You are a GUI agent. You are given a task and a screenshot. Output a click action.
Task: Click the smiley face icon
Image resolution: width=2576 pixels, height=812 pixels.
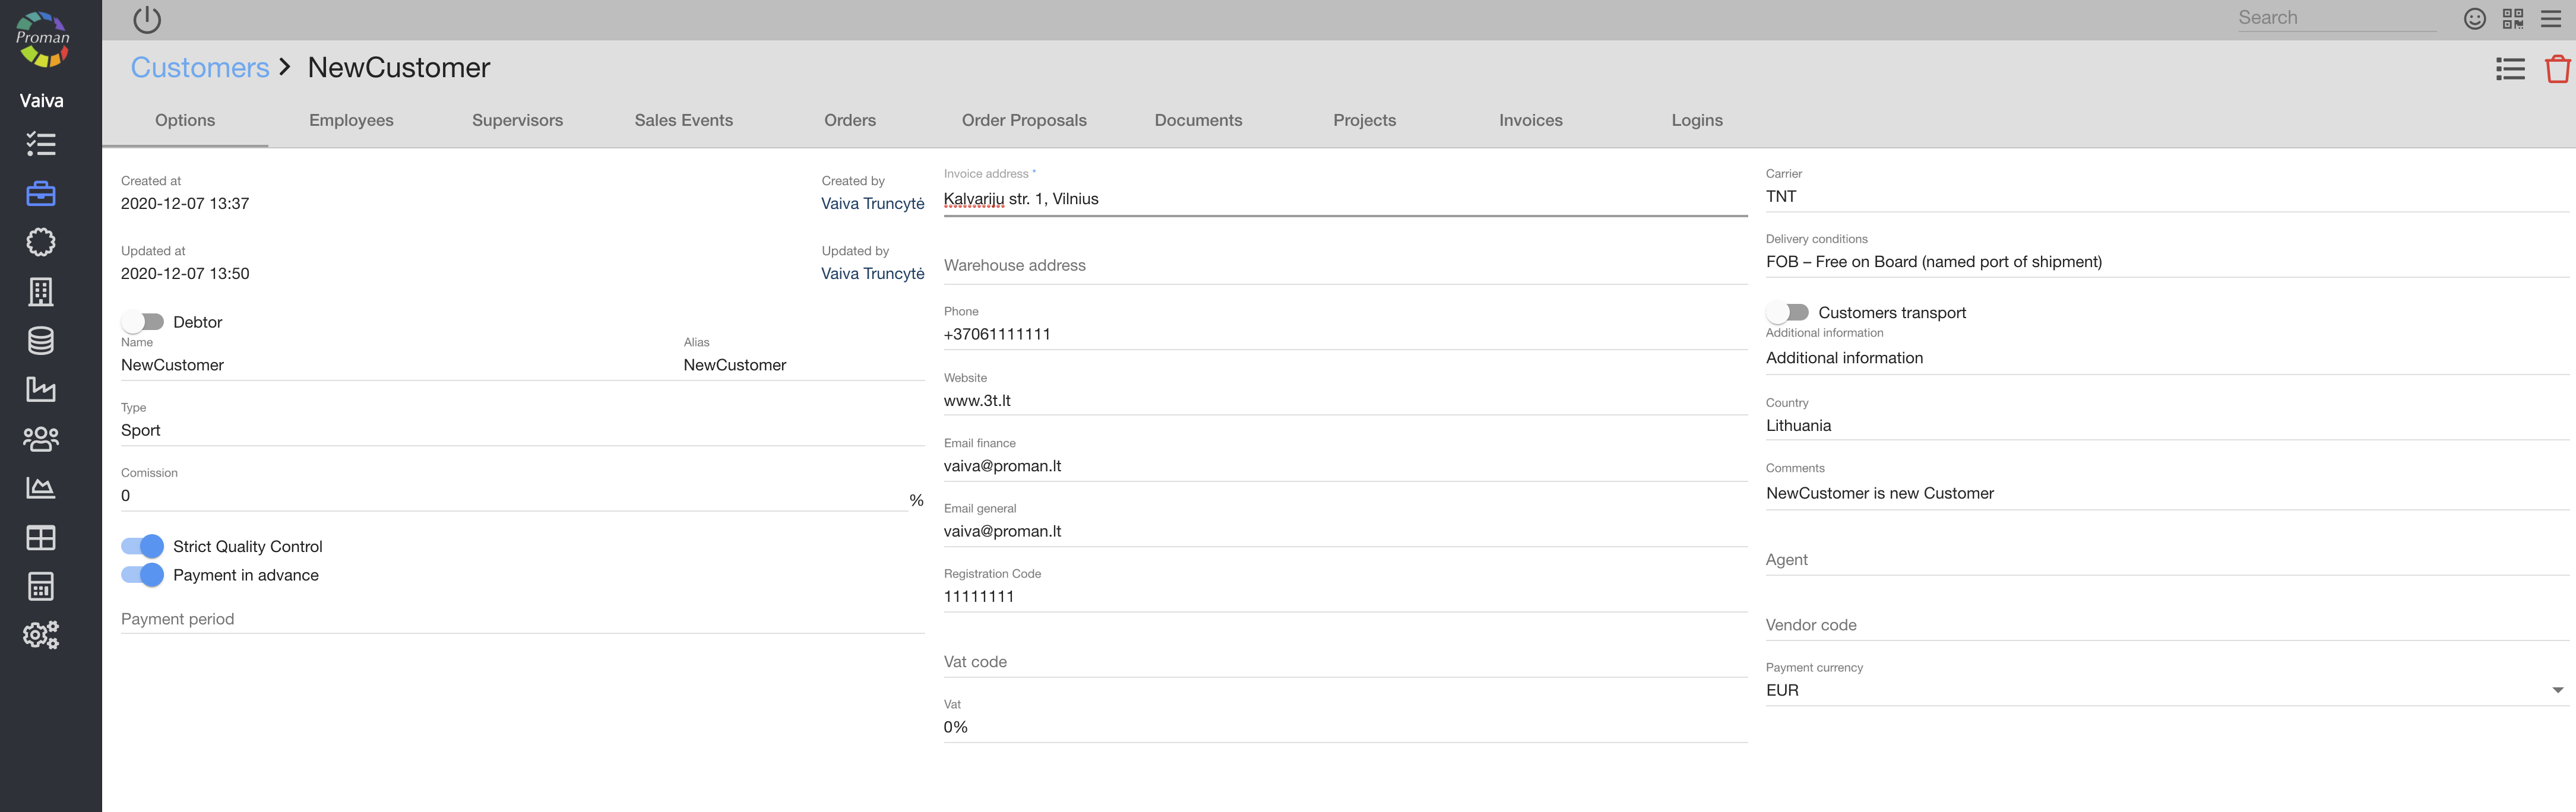pos(2474,19)
